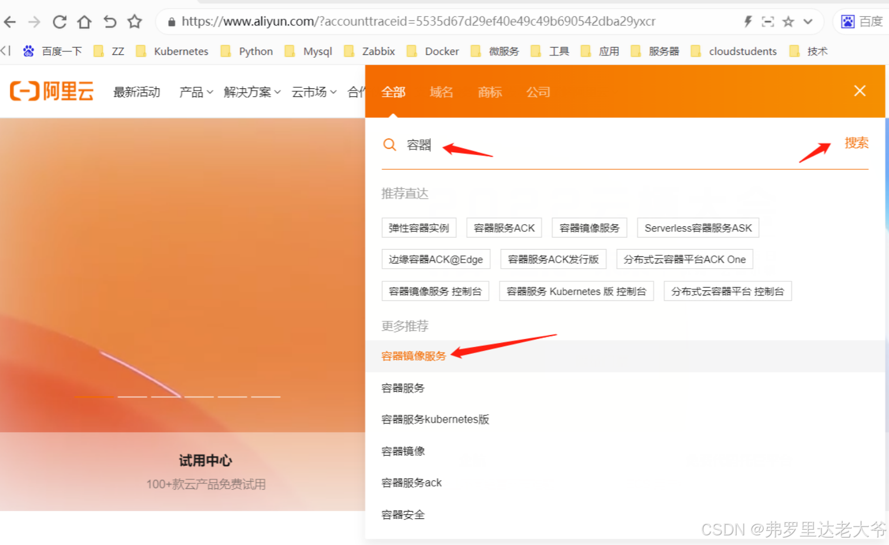This screenshot has height=545, width=889.
Task: Choose the 弹性容器实例 tag
Action: [x=419, y=228]
